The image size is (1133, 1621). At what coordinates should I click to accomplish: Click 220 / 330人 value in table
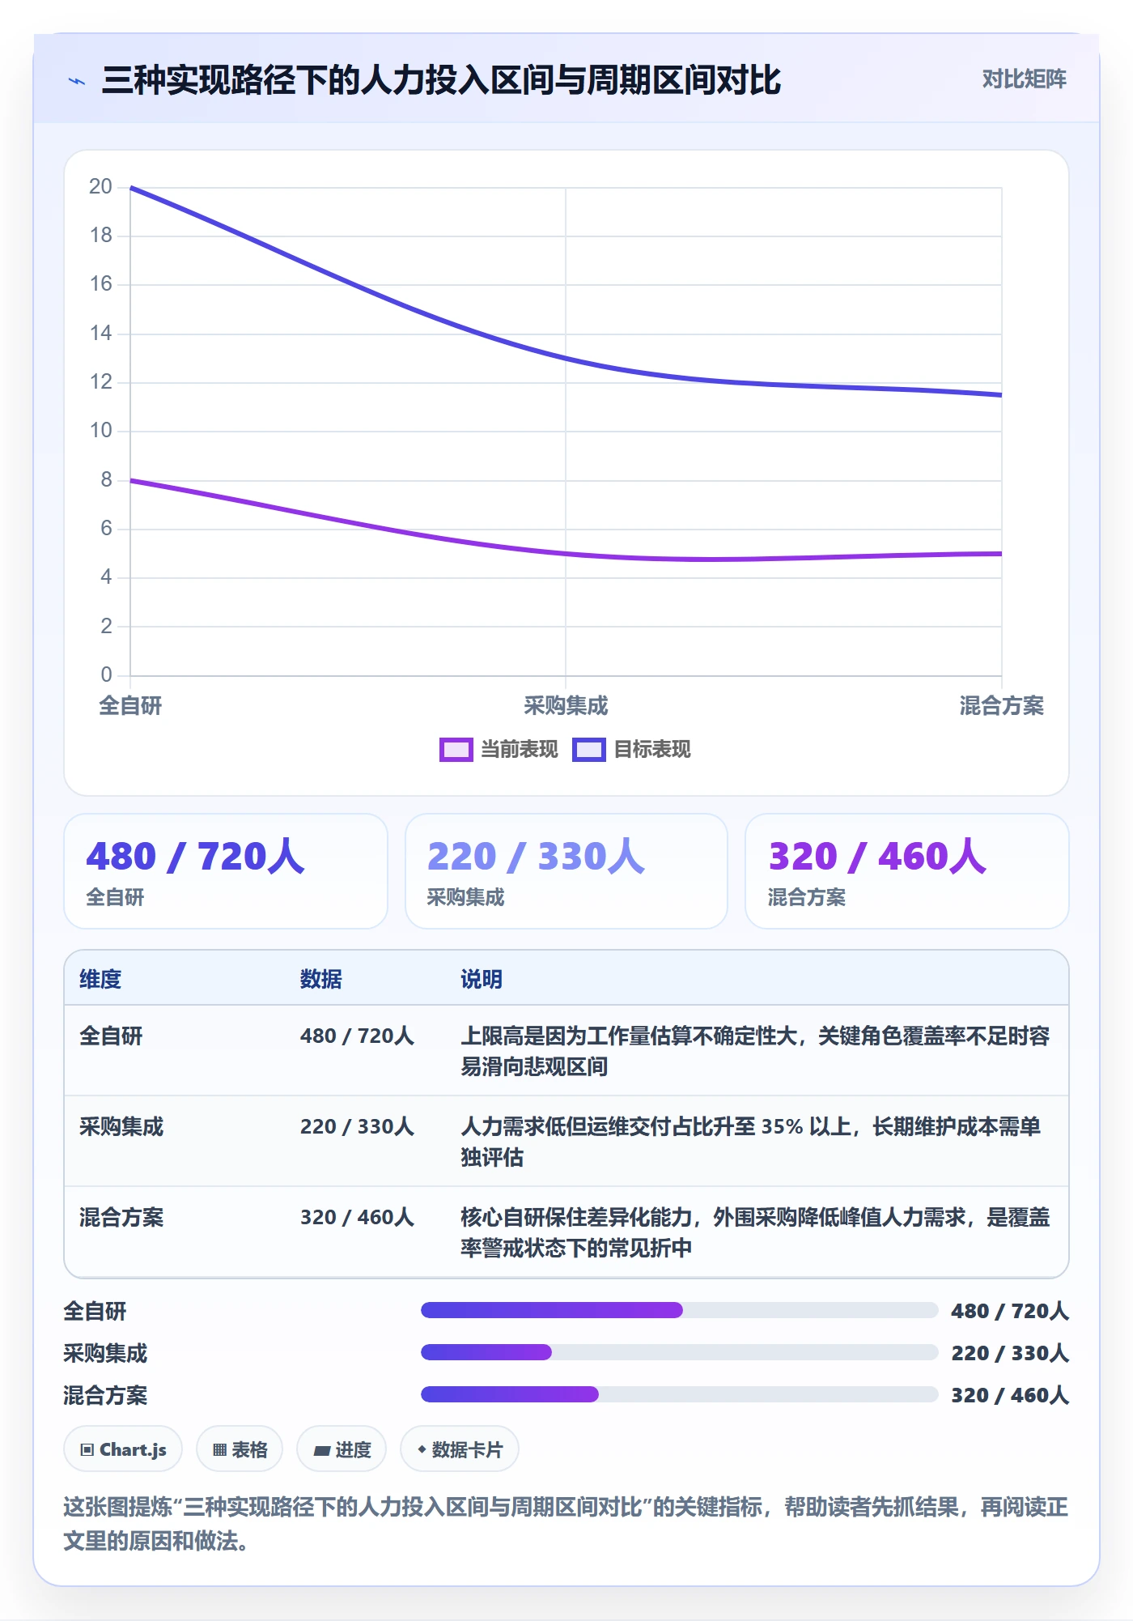[357, 1126]
